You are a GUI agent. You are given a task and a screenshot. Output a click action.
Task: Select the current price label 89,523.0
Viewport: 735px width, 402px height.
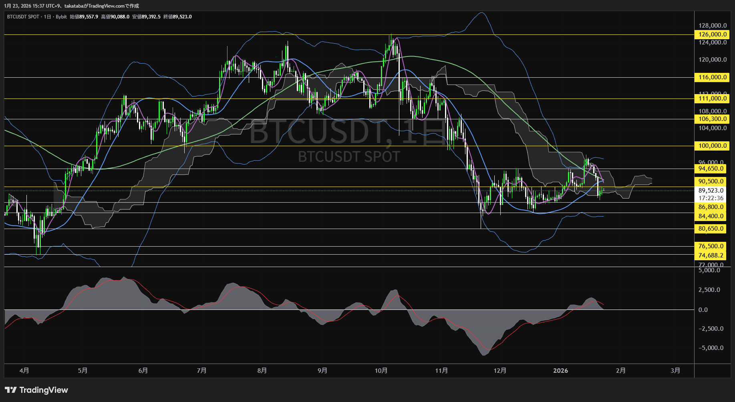pyautogui.click(x=711, y=191)
